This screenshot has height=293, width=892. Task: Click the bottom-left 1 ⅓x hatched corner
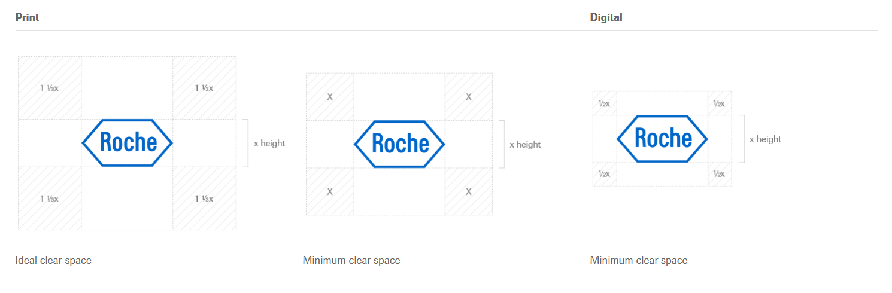50,199
